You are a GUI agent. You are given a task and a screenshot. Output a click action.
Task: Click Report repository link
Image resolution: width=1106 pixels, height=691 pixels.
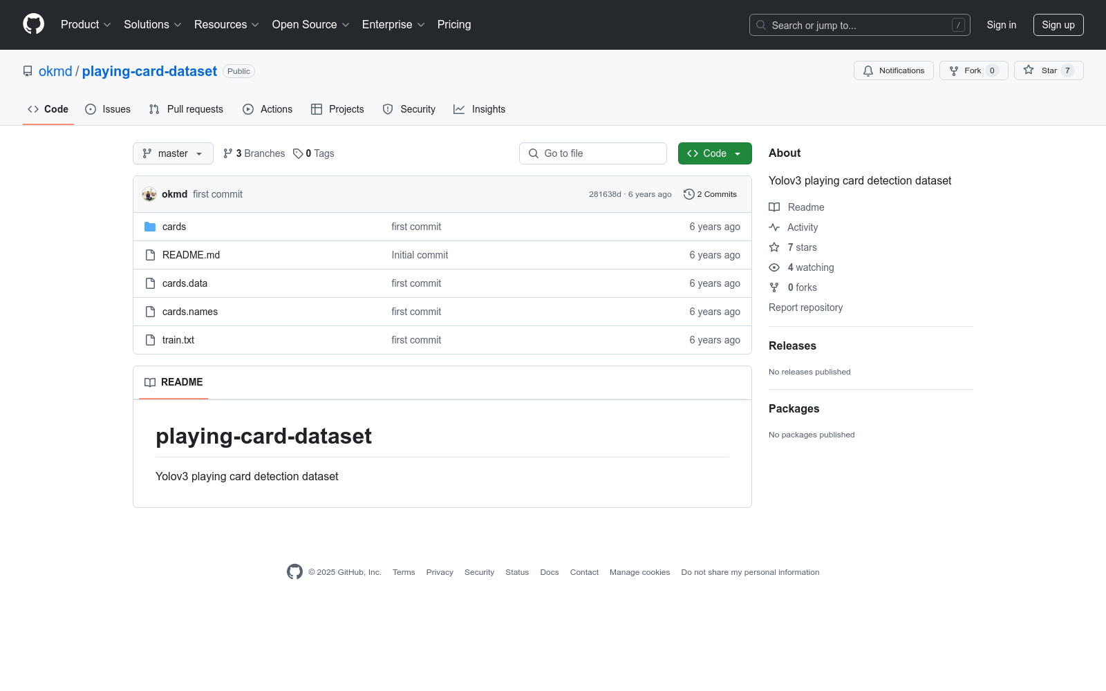pos(805,307)
